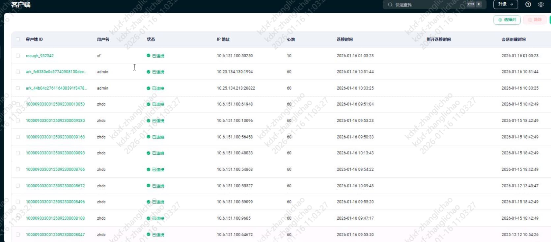Open client link rcough_952542
This screenshot has height=242, width=551.
click(40, 56)
